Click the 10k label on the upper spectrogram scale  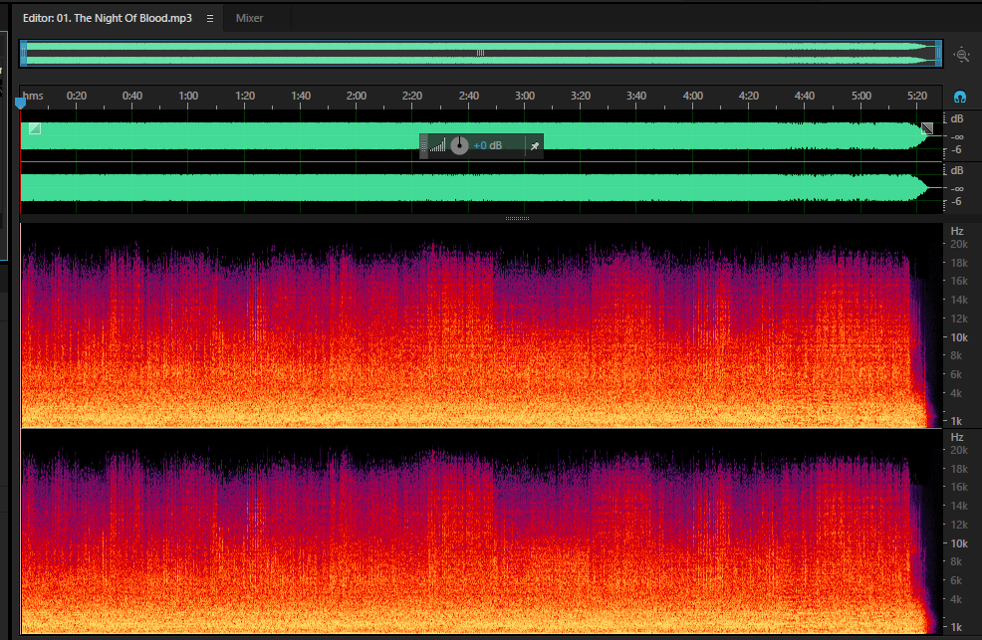click(959, 337)
